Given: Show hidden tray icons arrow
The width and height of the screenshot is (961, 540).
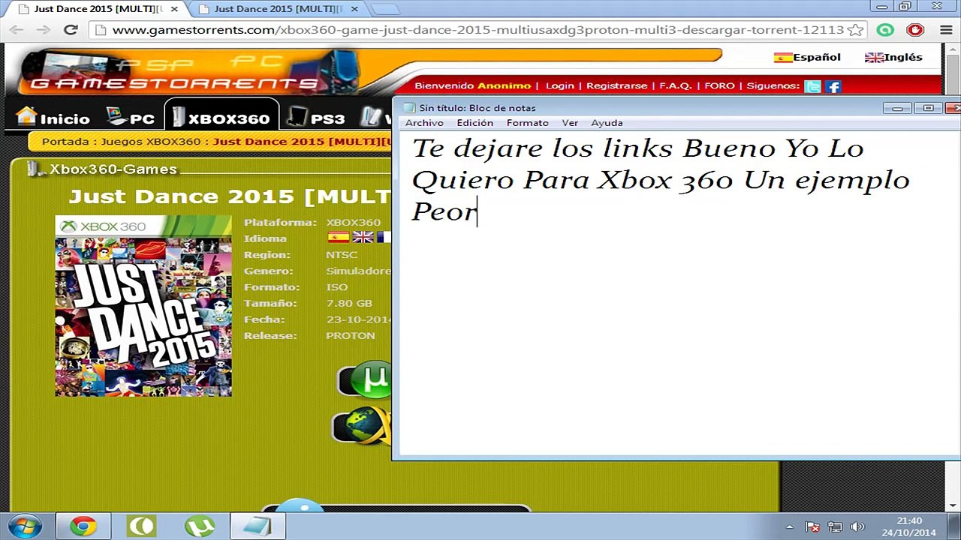Looking at the screenshot, I should tap(789, 526).
